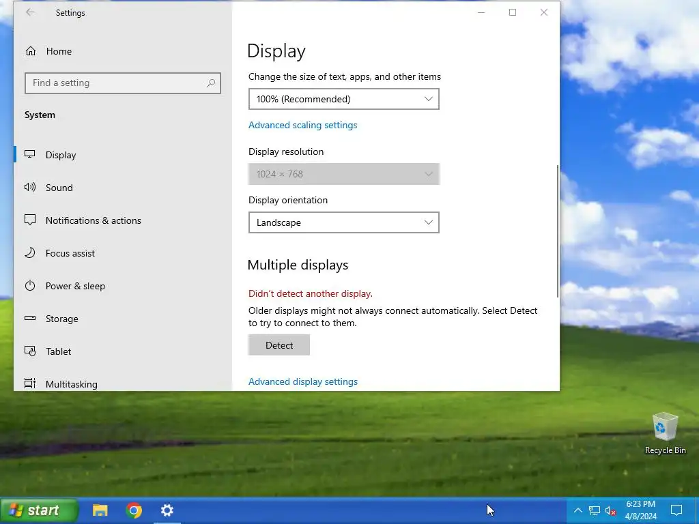Open Storage settings
This screenshot has height=524, width=699.
[x=123, y=319]
